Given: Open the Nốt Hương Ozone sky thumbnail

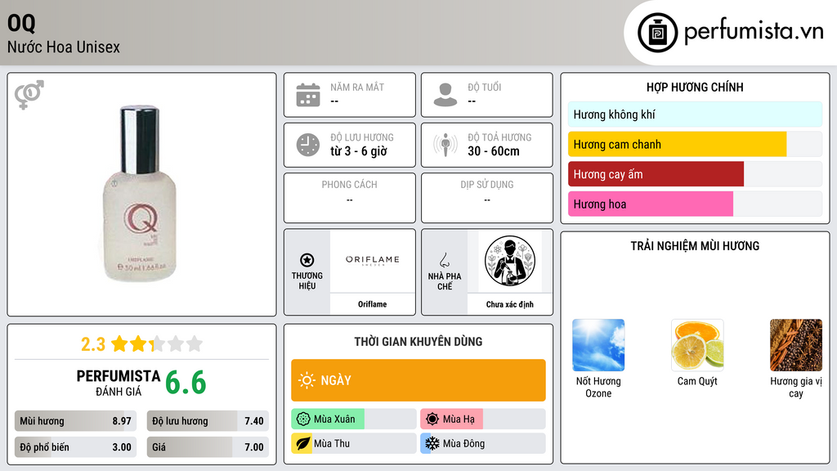Looking at the screenshot, I should 598,345.
